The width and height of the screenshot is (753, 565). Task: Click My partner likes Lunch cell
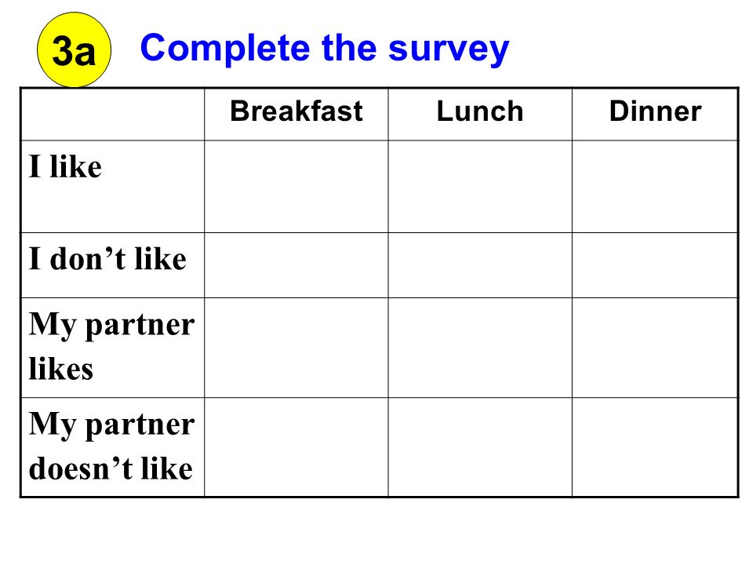pyautogui.click(x=480, y=348)
